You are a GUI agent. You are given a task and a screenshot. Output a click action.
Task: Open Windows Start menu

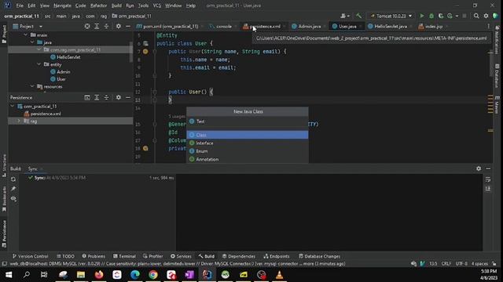[x=9, y=275]
